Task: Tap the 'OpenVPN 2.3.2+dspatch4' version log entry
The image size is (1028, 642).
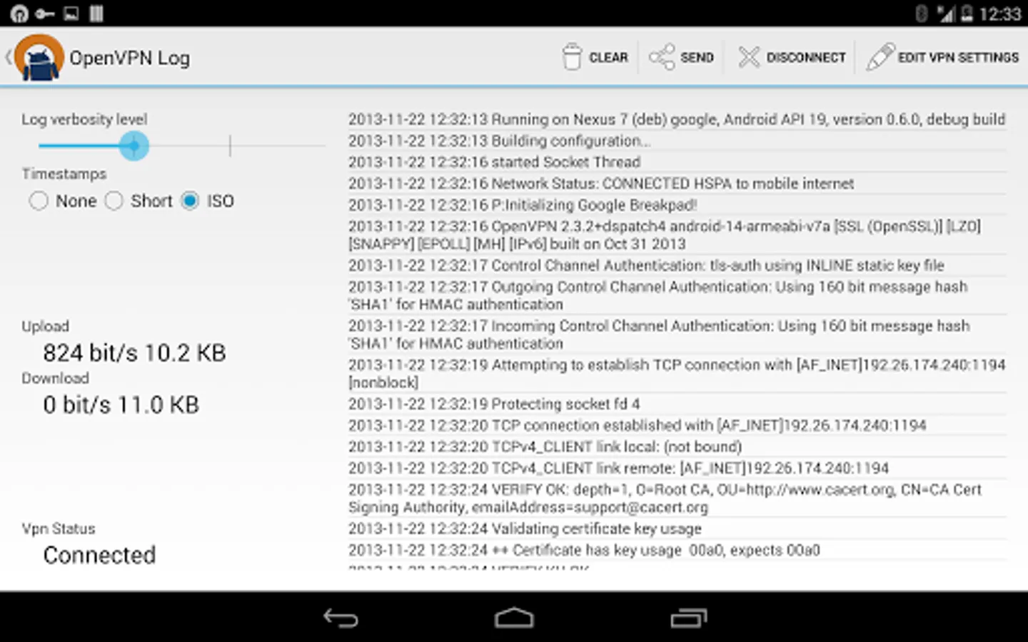Action: pos(677,235)
